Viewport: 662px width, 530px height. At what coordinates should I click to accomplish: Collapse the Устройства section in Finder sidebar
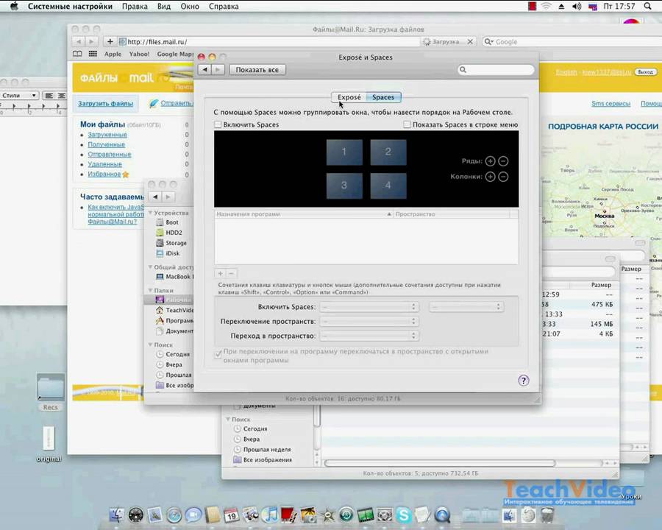(150, 213)
